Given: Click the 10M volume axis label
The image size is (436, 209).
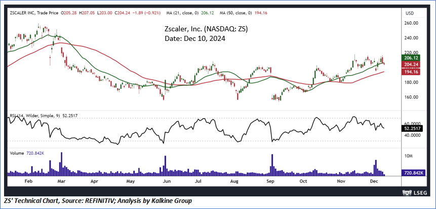Looking at the screenshot, I should (x=410, y=156).
